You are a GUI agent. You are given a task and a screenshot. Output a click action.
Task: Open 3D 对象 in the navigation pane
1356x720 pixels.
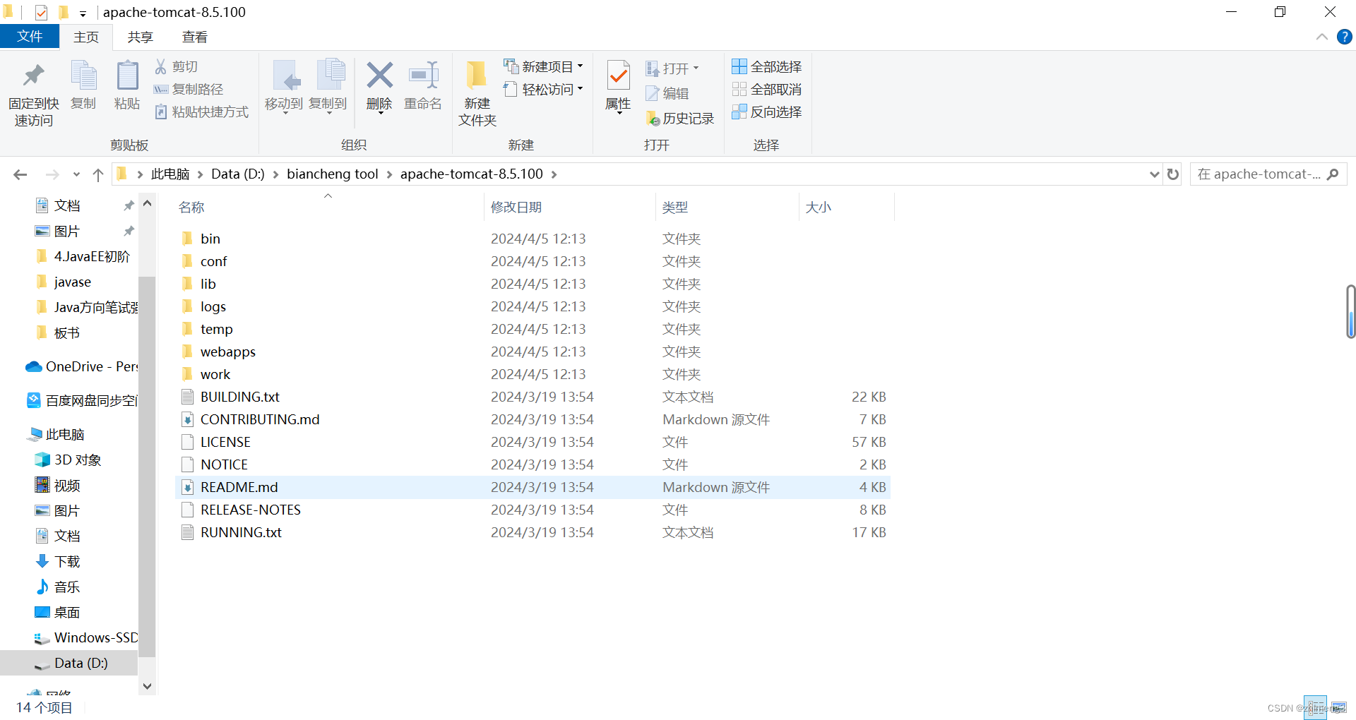(x=68, y=460)
